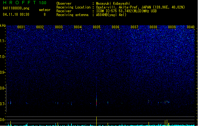Click observer name Masayuki Kobayashi
The image size is (198, 126).
click(113, 3)
